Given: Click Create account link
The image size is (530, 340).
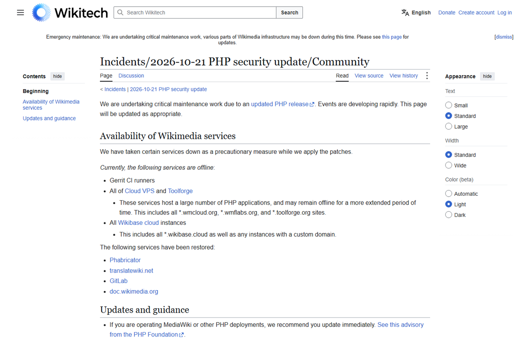Looking at the screenshot, I should (x=476, y=12).
